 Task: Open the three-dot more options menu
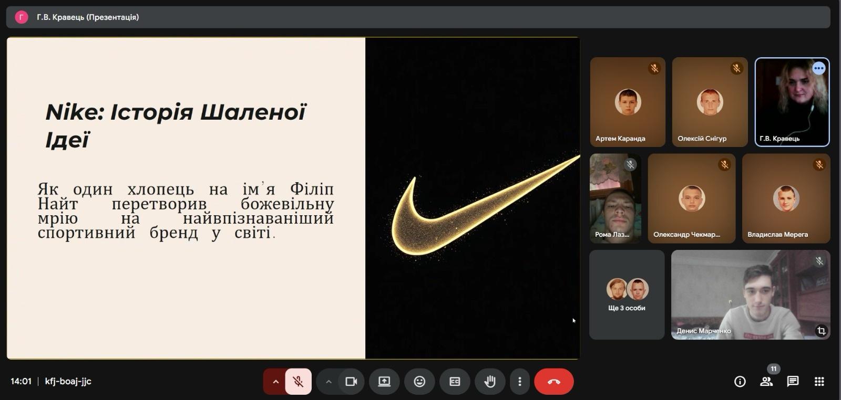(520, 382)
